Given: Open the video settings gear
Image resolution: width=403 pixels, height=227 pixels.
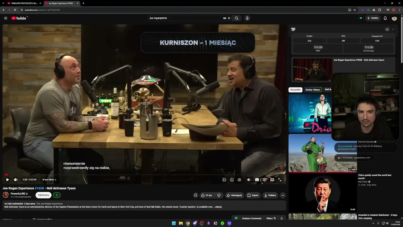Looking at the screenshot, I should click(x=265, y=180).
